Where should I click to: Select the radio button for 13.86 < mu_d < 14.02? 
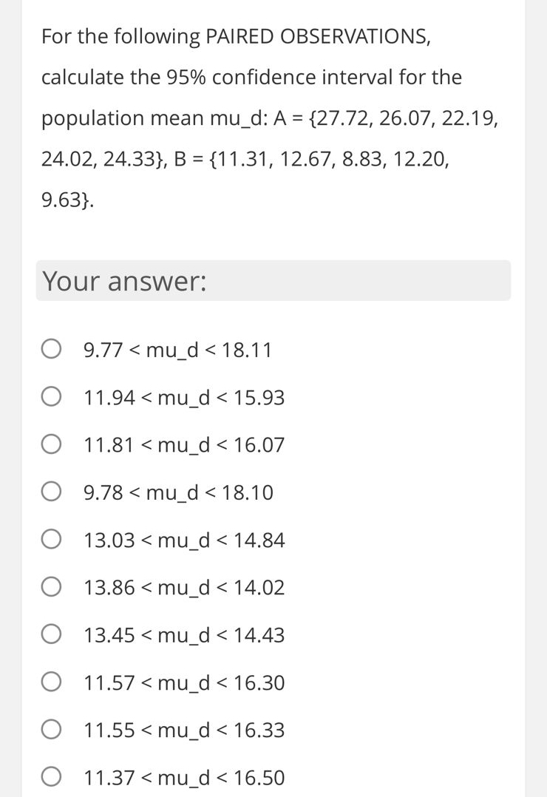(x=51, y=586)
